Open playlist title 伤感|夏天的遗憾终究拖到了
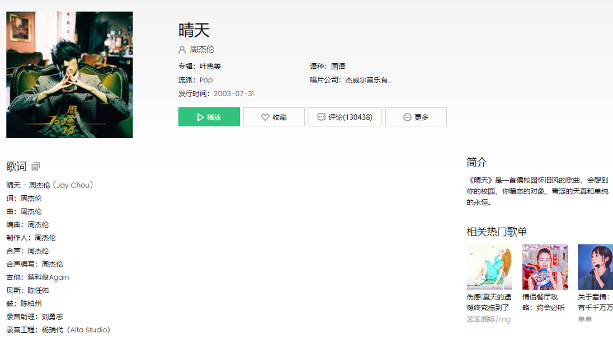The height and width of the screenshot is (340, 613). 489,302
